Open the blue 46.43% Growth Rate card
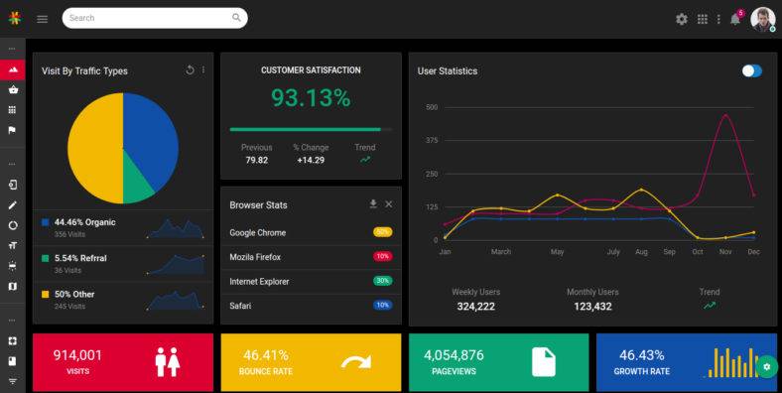782x393 pixels. tap(687, 362)
